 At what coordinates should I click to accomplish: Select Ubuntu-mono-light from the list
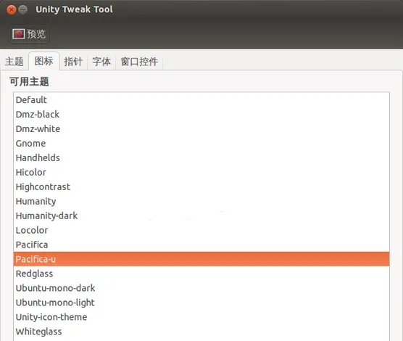(x=201, y=303)
